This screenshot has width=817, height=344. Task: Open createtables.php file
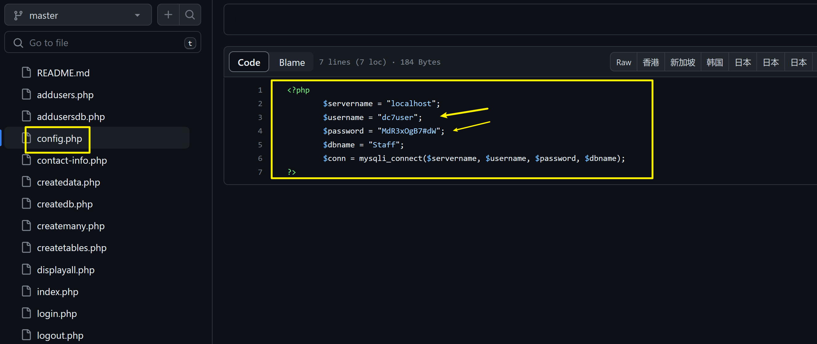point(72,248)
